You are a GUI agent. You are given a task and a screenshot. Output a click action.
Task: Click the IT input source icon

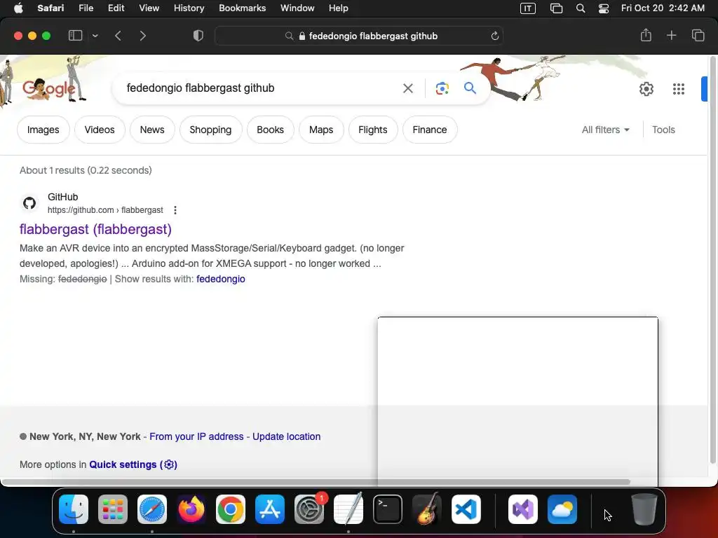(x=527, y=8)
